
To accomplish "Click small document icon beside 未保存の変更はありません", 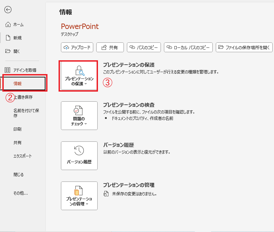I will 106,194.
